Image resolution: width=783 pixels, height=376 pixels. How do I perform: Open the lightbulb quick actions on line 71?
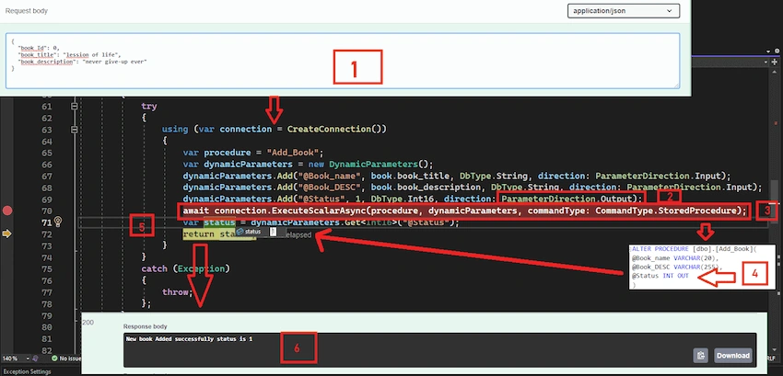(x=58, y=222)
